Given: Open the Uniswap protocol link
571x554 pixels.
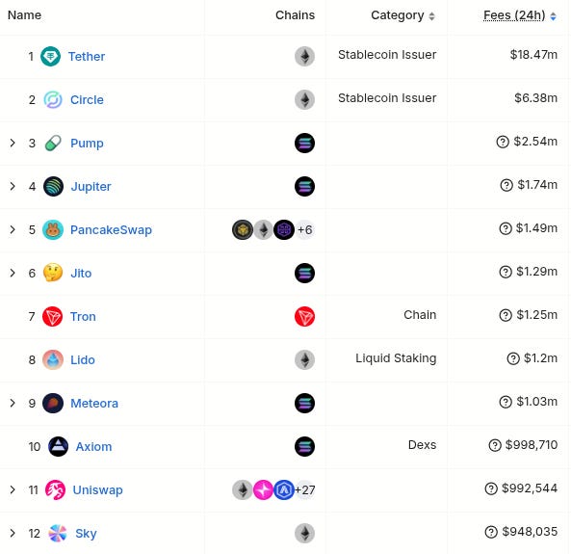Looking at the screenshot, I should 97,490.
